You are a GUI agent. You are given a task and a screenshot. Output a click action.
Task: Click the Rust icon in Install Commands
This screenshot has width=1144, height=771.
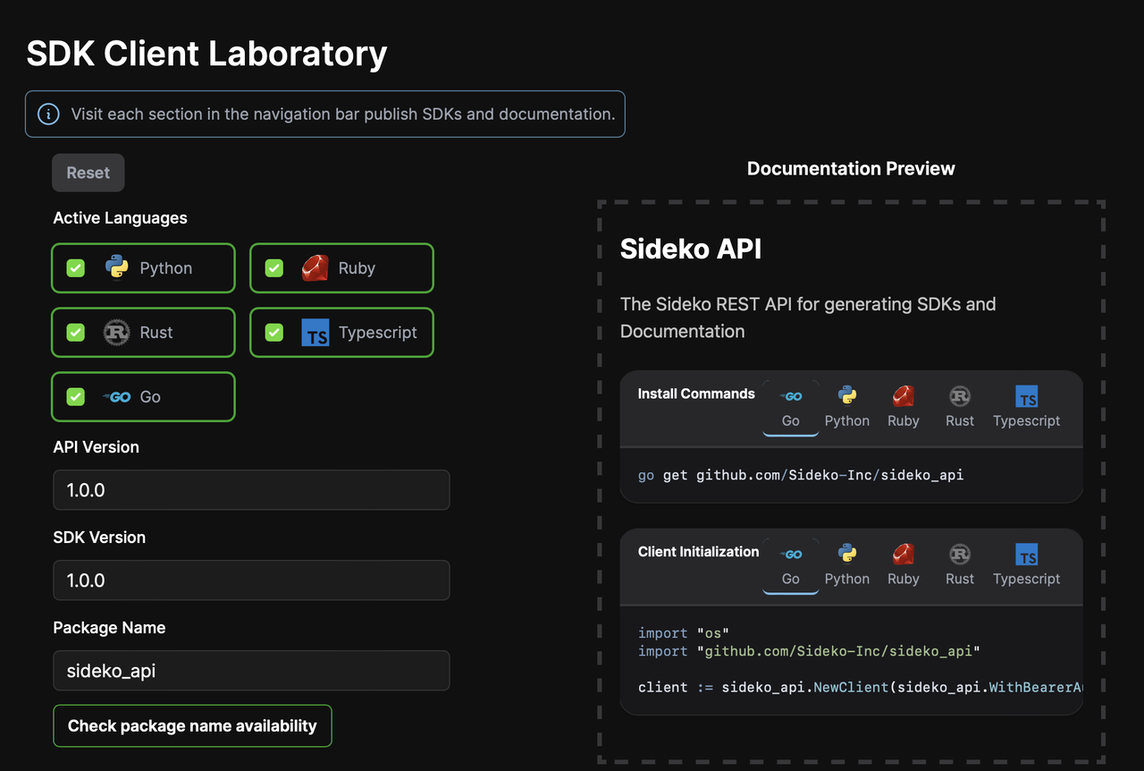[960, 395]
